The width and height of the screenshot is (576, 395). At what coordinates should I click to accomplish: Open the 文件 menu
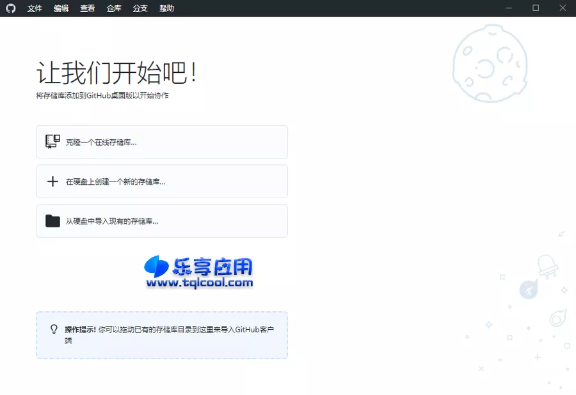35,8
